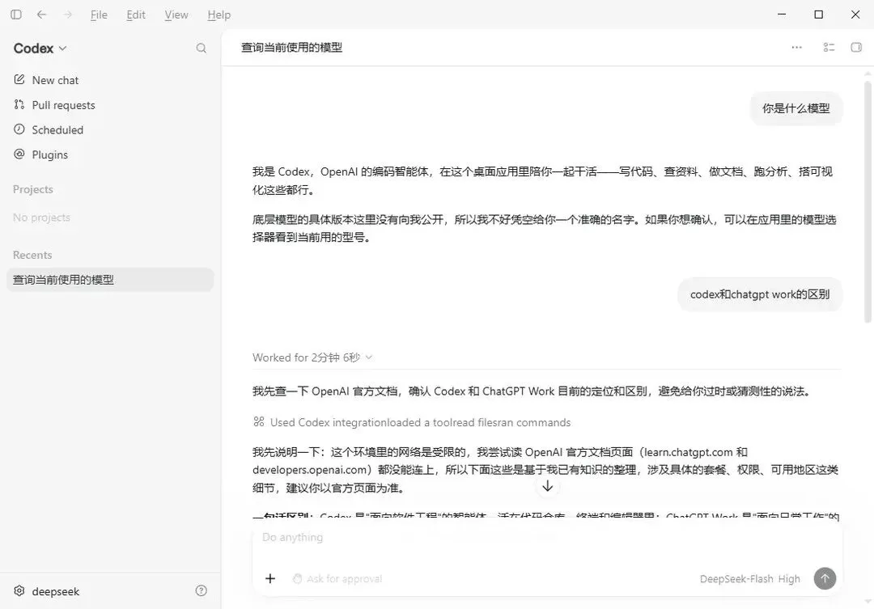Screen dimensions: 874x609
Task: Click the message codex和chatgpt work的区别
Action: [x=760, y=294]
